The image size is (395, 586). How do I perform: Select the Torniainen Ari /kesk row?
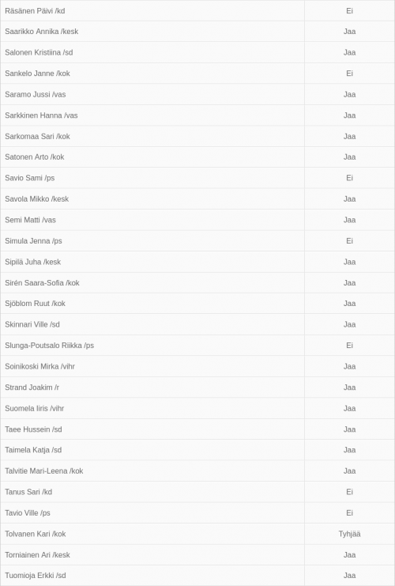(197, 555)
